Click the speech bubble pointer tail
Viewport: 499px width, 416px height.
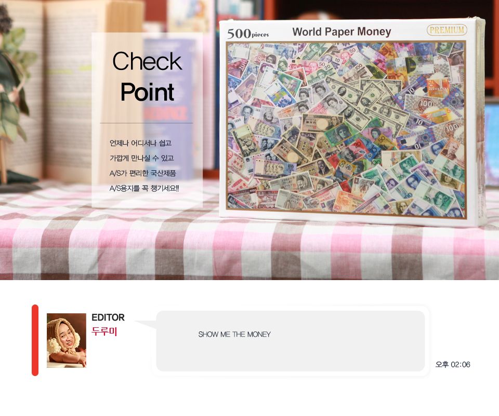coord(146,325)
